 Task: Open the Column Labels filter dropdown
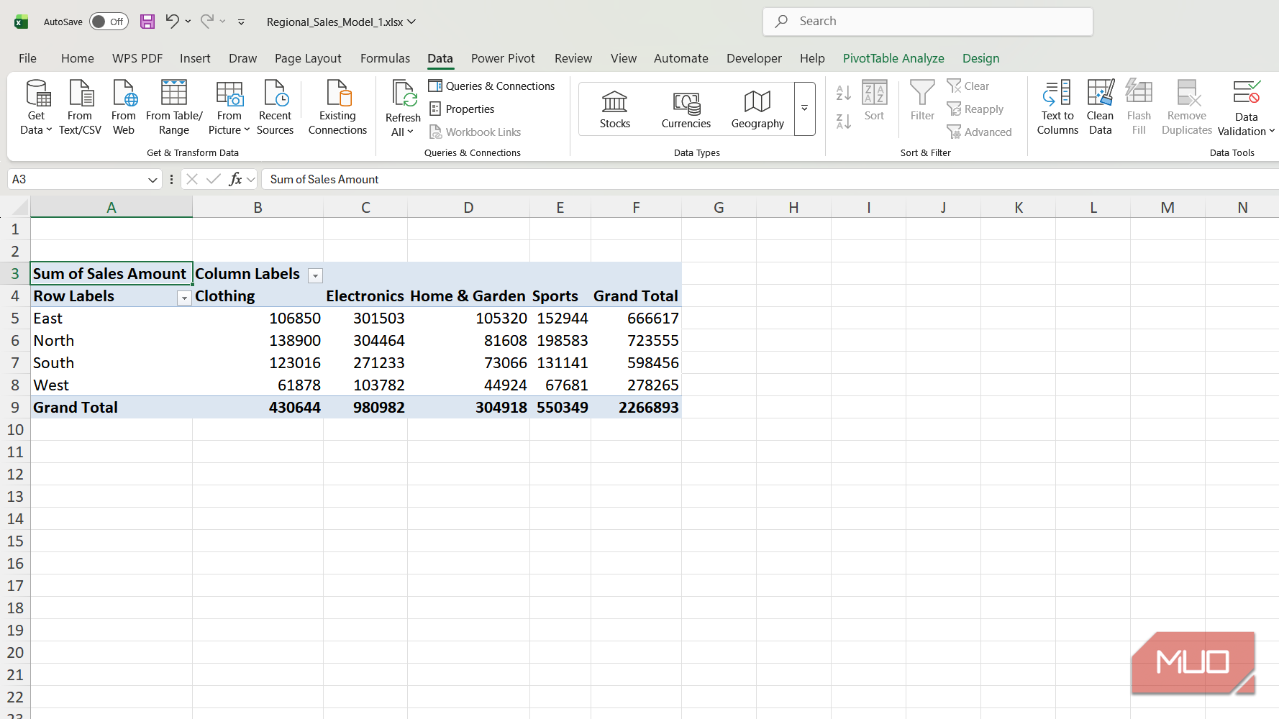point(315,275)
